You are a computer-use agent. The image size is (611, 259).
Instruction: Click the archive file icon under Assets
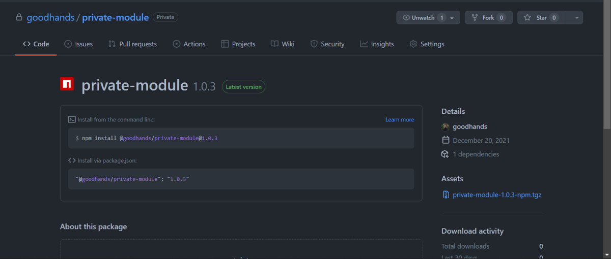[446, 195]
